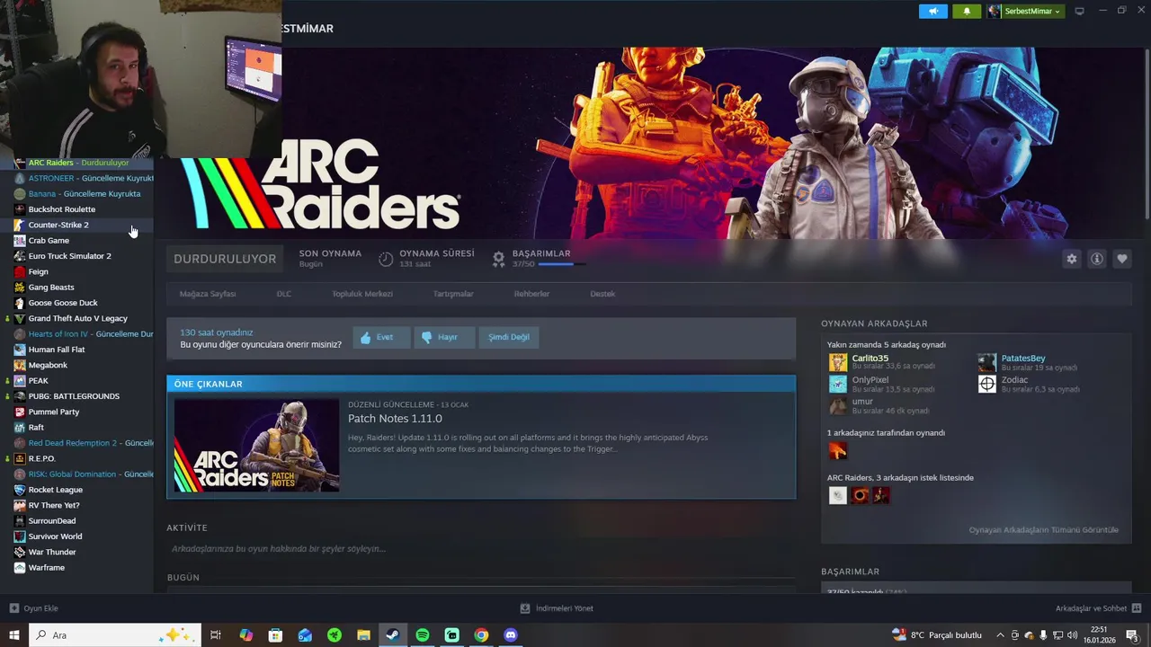The width and height of the screenshot is (1151, 647).
Task: Click the War Thunder game icon
Action: pos(20,552)
